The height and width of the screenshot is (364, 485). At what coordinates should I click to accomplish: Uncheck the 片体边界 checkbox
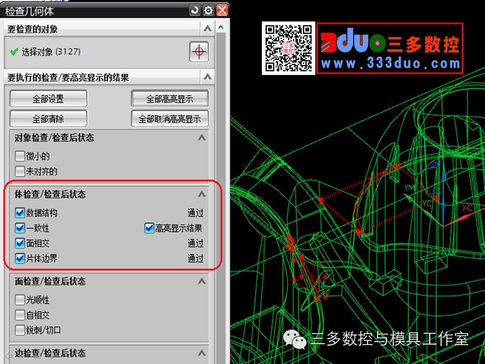(x=20, y=258)
